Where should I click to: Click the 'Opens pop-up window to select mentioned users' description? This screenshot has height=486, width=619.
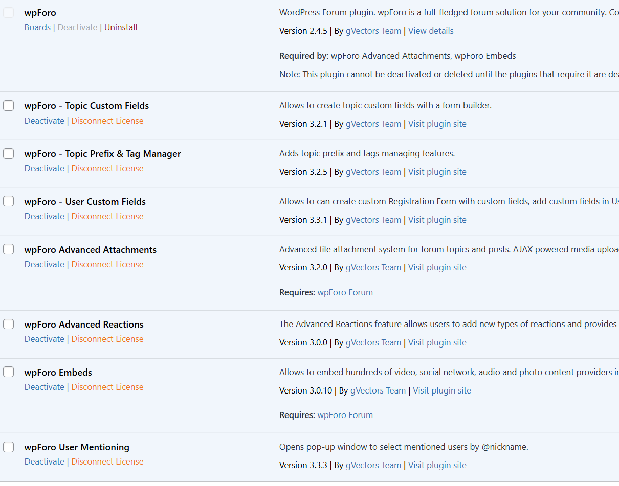coord(404,447)
